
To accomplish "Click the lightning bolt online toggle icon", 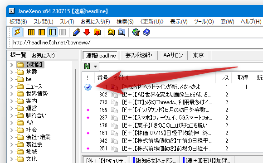I will pyautogui.click(x=17, y=32).
